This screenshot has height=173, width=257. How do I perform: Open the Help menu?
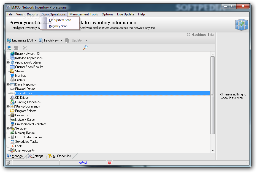141,14
